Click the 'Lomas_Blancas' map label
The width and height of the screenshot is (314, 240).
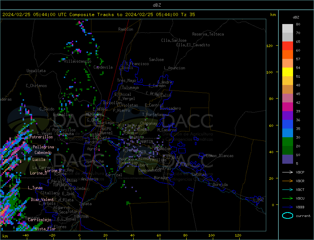click(220, 156)
